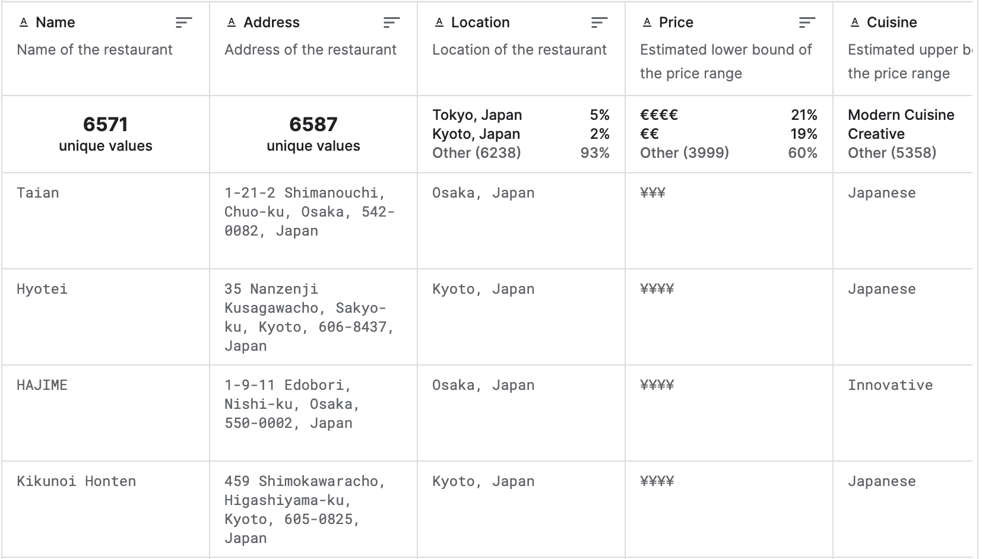Viewport: 982px width, 559px height.
Task: Click the text-type icon beside Price
Action: (x=647, y=23)
